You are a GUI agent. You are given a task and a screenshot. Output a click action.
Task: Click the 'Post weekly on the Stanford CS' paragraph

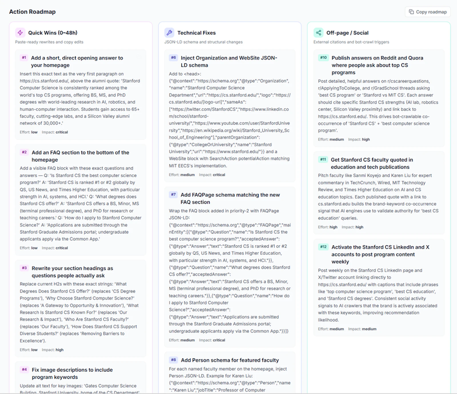click(x=378, y=295)
